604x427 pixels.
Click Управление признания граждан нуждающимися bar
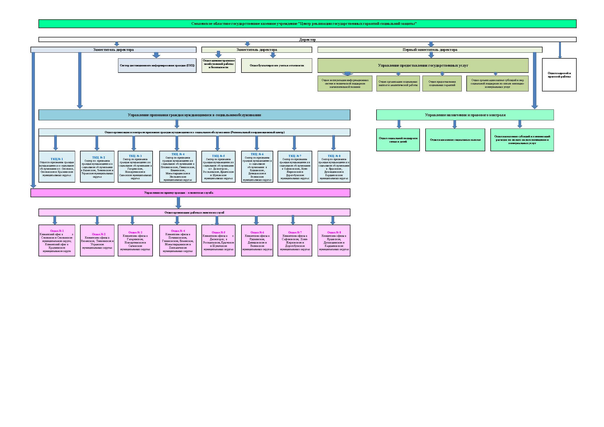click(194, 115)
